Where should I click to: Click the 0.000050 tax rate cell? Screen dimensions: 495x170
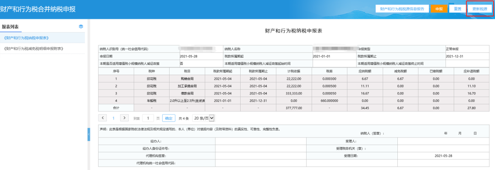(x=329, y=93)
